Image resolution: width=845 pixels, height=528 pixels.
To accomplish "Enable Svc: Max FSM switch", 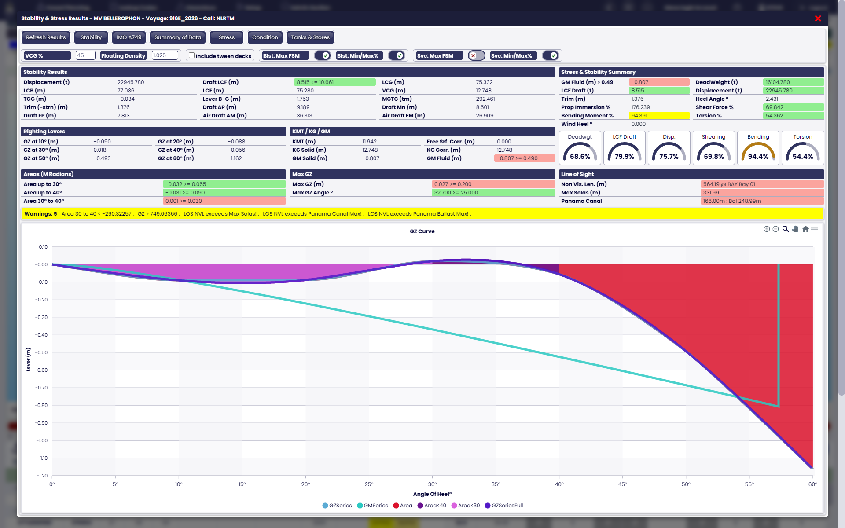I will click(x=476, y=55).
